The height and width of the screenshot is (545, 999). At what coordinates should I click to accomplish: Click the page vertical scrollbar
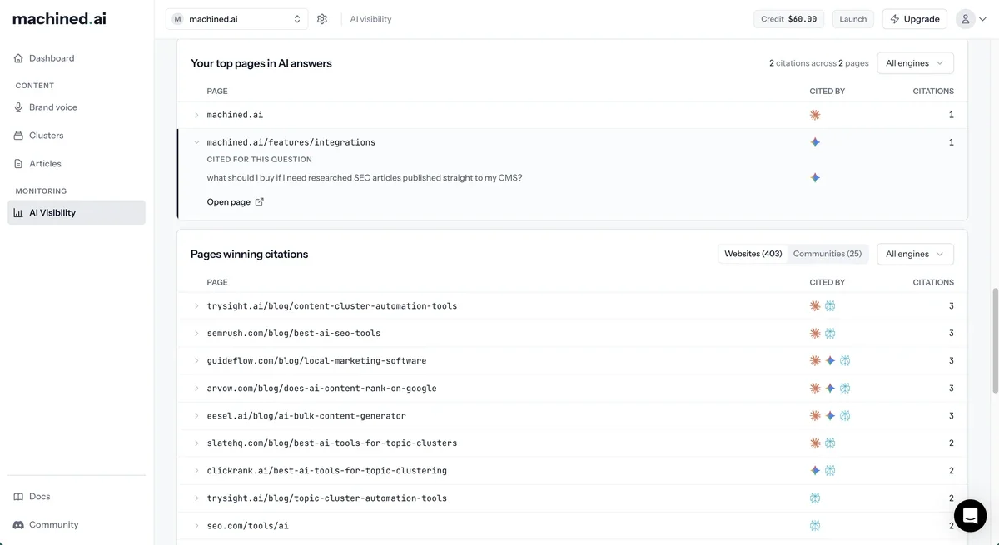point(995,341)
